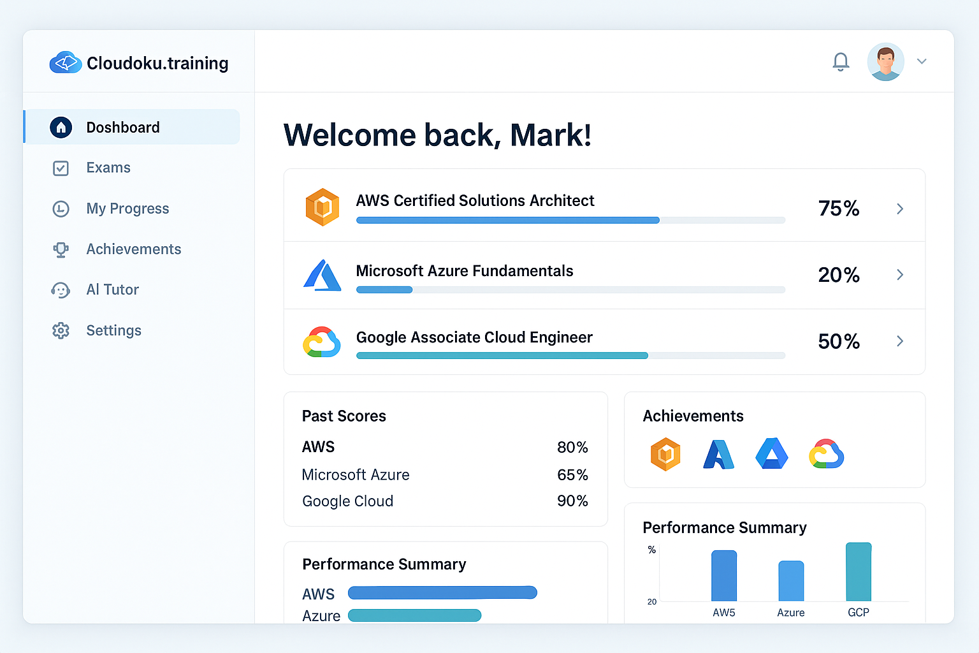Viewport: 979px width, 653px height.
Task: Click the Google Cloud logo in course list
Action: [x=321, y=342]
